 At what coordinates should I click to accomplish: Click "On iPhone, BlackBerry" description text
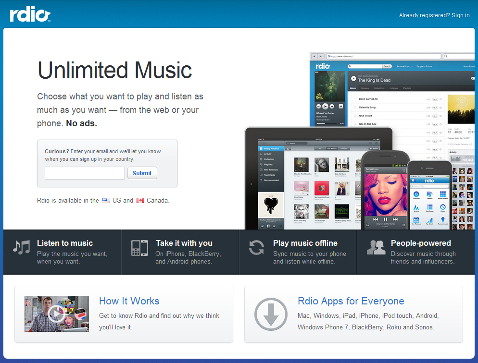(x=188, y=257)
